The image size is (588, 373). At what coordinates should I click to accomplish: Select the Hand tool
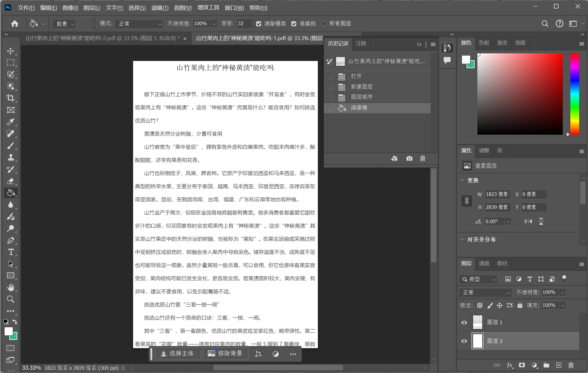click(x=11, y=287)
